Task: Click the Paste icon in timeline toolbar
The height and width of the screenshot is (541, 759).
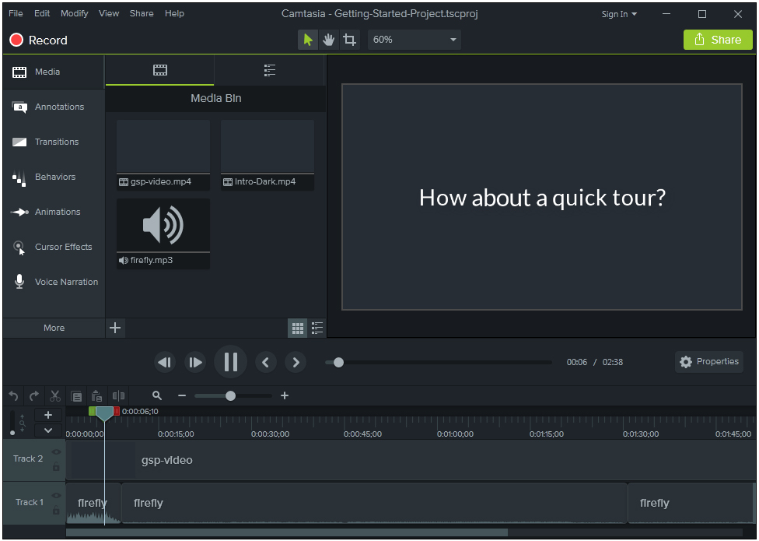Action: point(96,396)
